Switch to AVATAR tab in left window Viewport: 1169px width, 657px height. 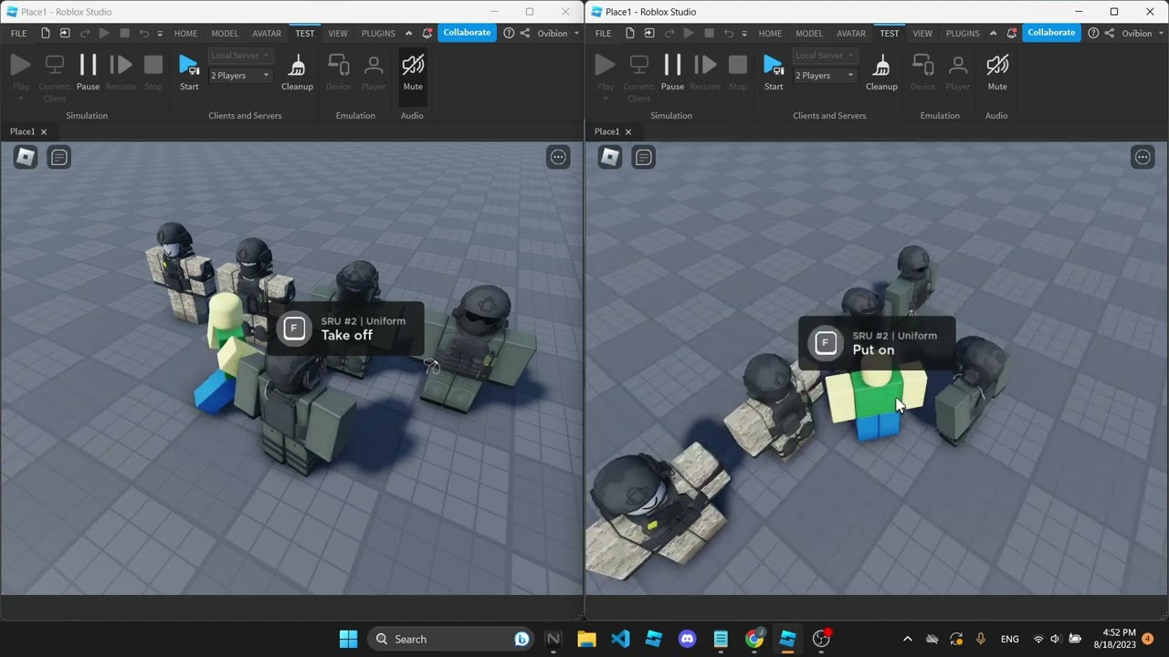pos(267,34)
